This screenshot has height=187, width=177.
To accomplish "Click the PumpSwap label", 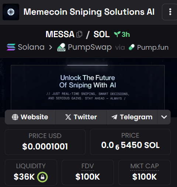I will (90, 47).
